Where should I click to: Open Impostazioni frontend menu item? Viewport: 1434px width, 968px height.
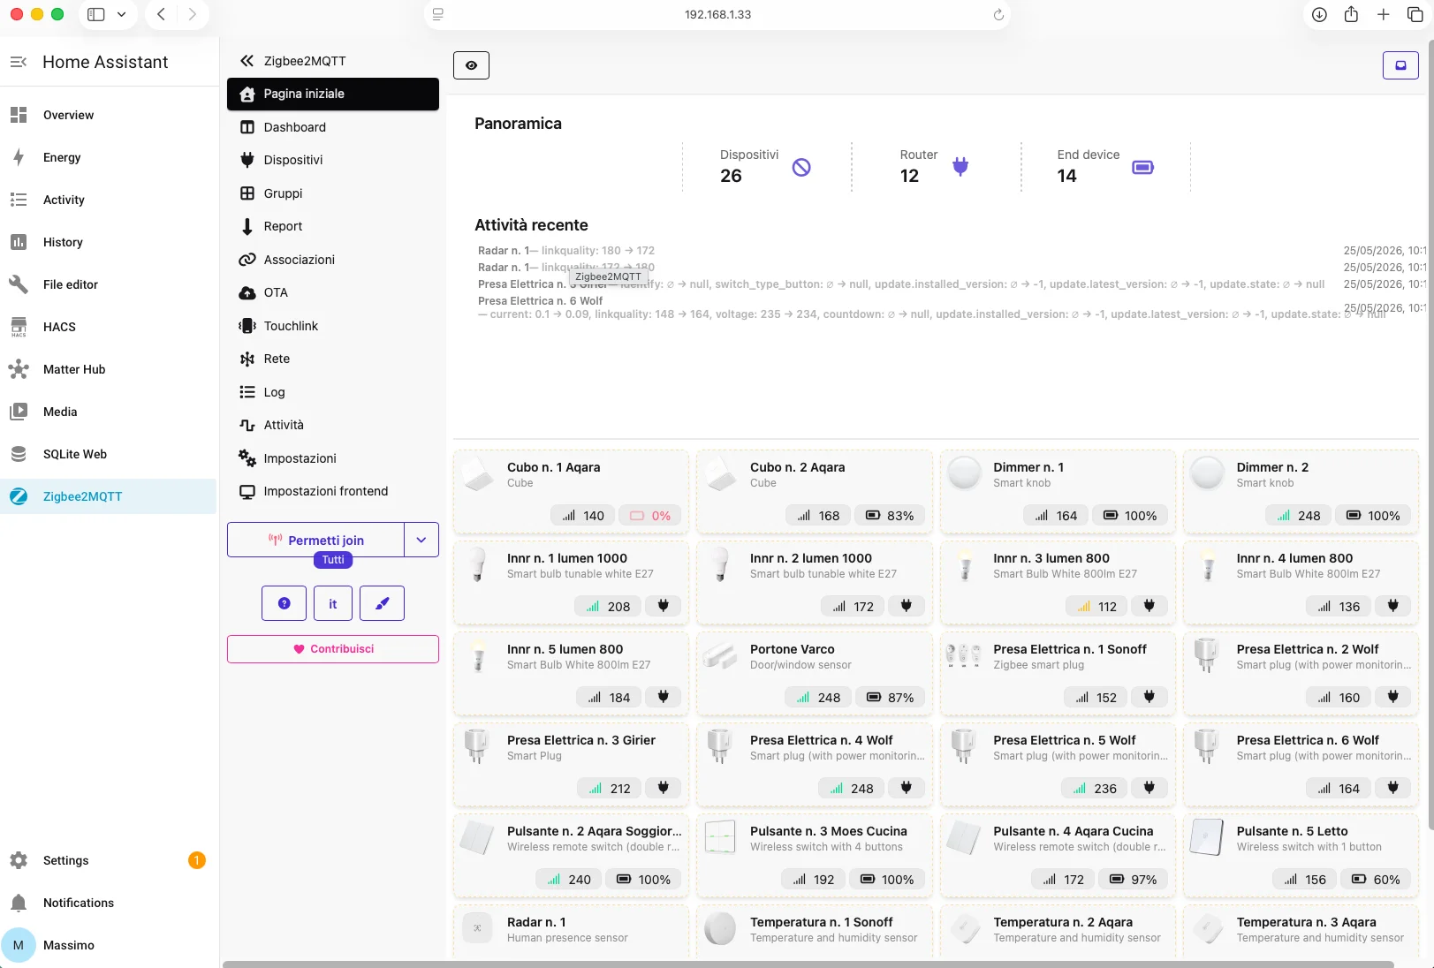[x=333, y=491]
